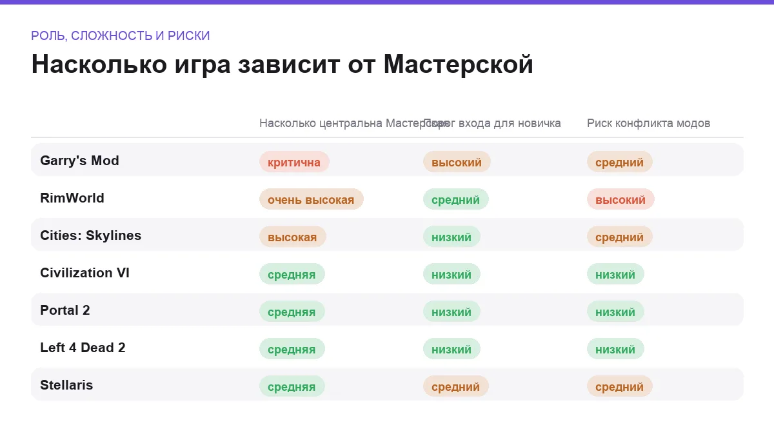Select the 'высокая' badge for Cities: Skylines
Screen dimensions: 774x436
293,237
